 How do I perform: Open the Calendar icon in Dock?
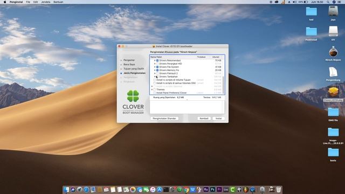(106, 189)
